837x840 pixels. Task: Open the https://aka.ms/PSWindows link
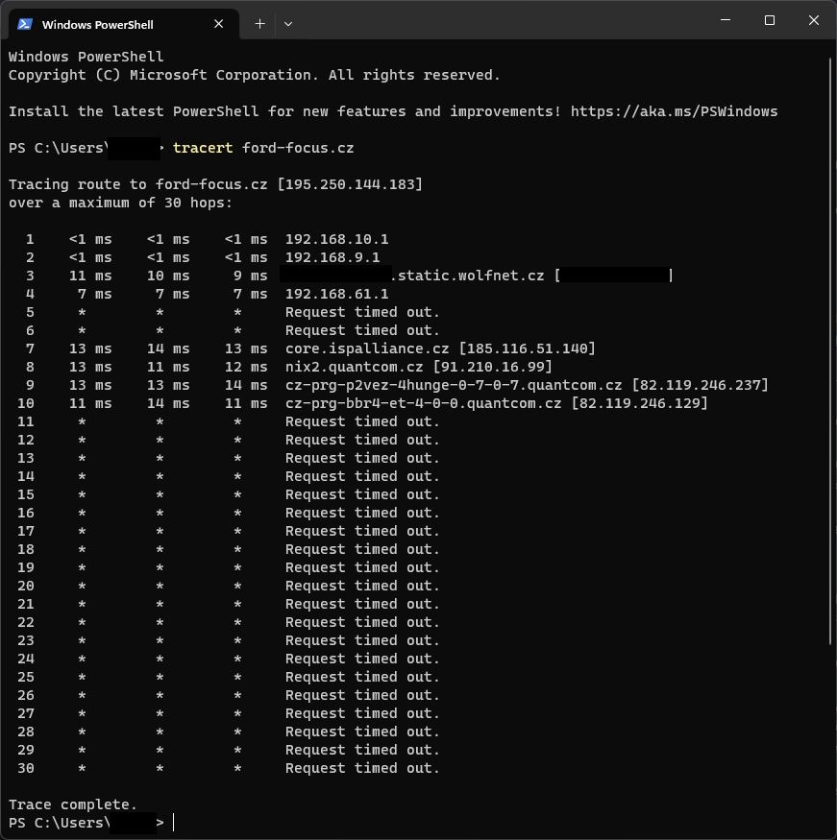(x=674, y=111)
